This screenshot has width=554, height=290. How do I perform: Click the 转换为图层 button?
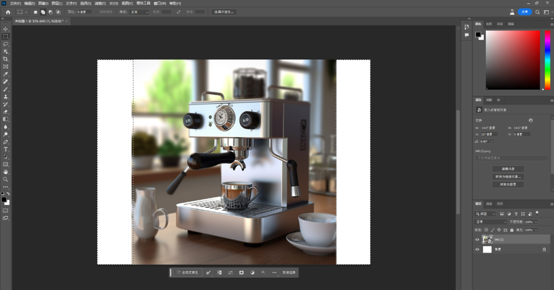click(x=508, y=184)
